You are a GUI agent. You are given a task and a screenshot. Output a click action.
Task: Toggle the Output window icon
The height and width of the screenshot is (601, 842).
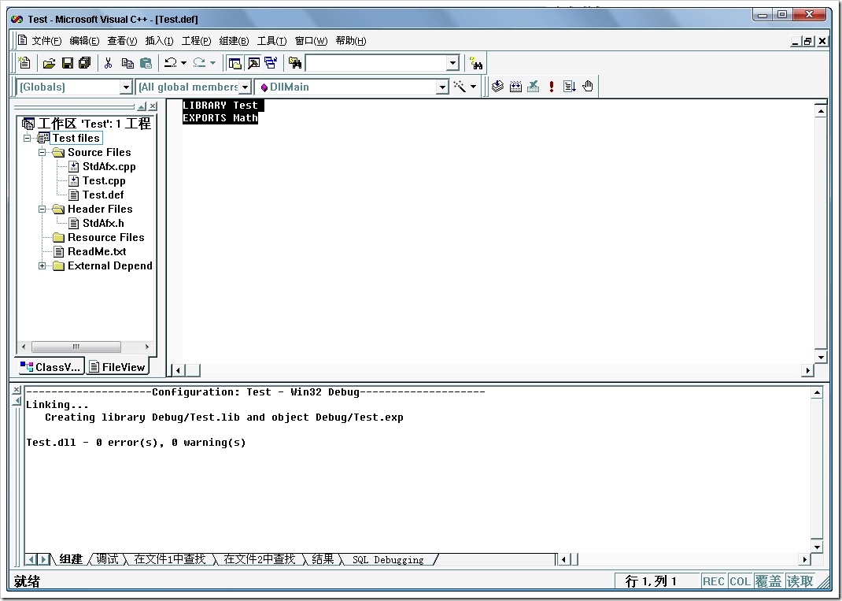click(253, 63)
